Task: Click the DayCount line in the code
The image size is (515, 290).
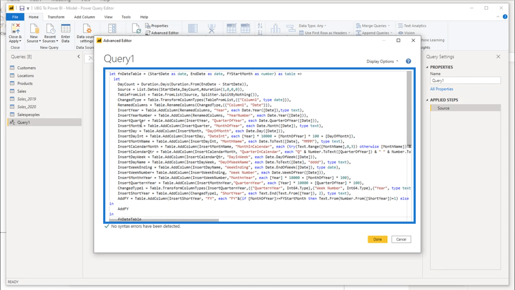Action: coord(183,84)
